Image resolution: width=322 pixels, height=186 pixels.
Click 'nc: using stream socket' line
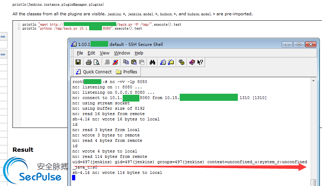[101, 103]
